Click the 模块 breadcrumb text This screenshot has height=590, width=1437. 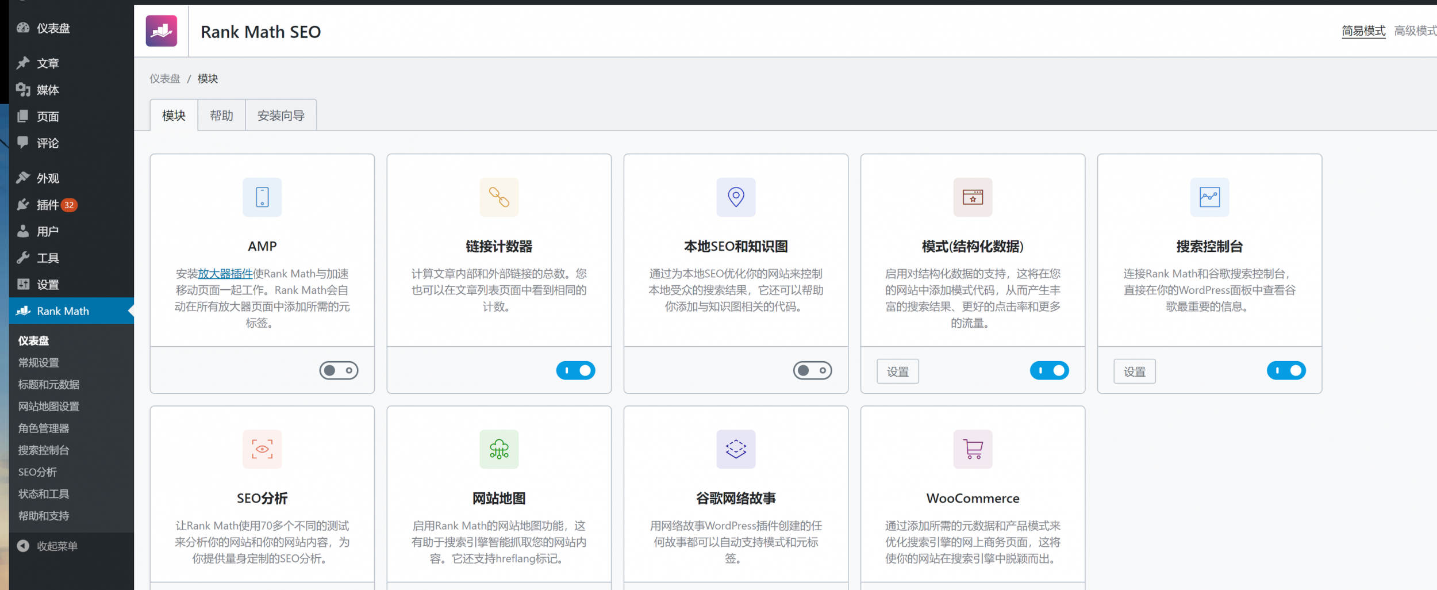pyautogui.click(x=208, y=79)
